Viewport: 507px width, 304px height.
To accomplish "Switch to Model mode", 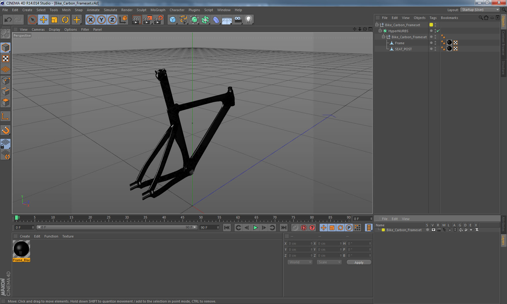I will [5, 48].
